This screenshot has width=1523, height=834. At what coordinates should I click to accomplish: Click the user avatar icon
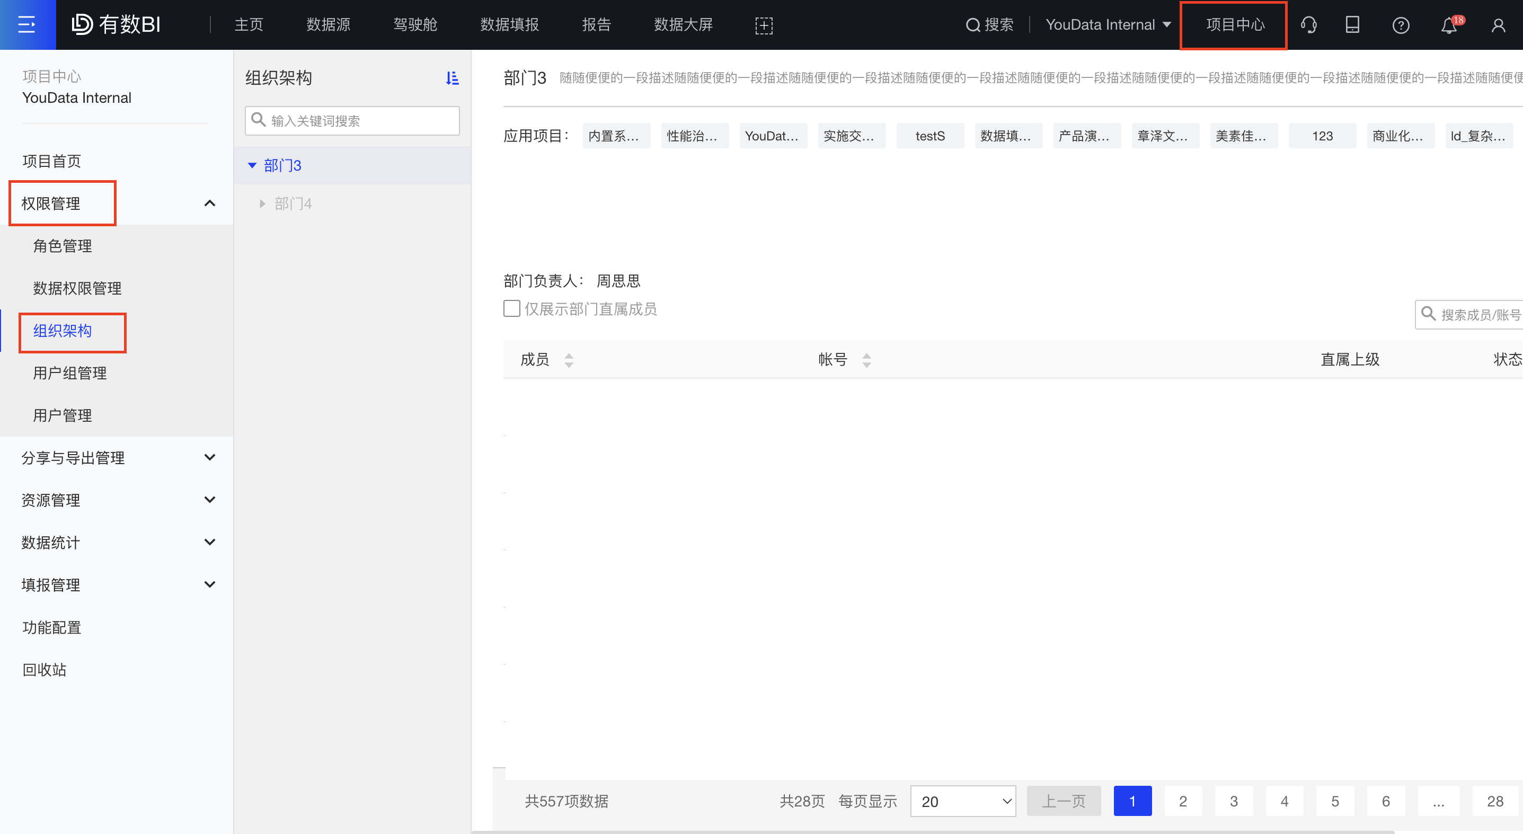[1498, 25]
